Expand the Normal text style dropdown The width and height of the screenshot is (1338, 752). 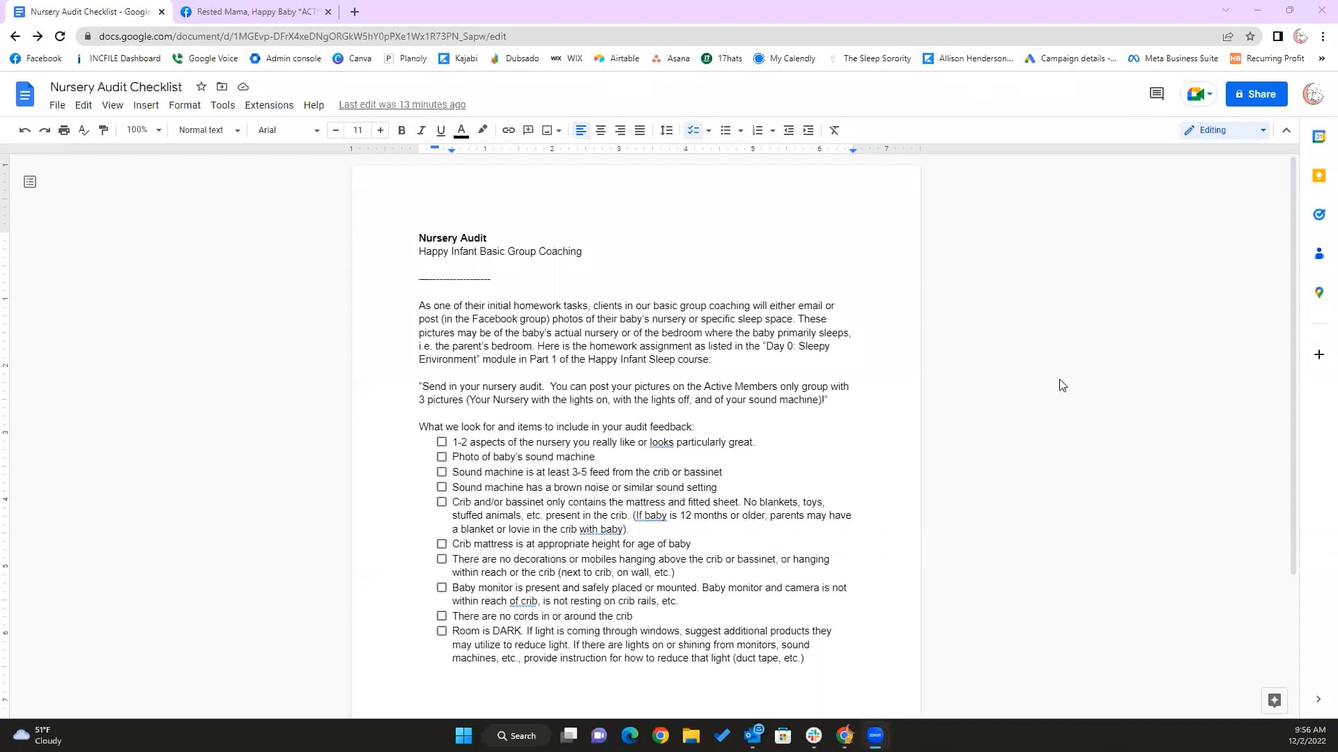pyautogui.click(x=209, y=130)
